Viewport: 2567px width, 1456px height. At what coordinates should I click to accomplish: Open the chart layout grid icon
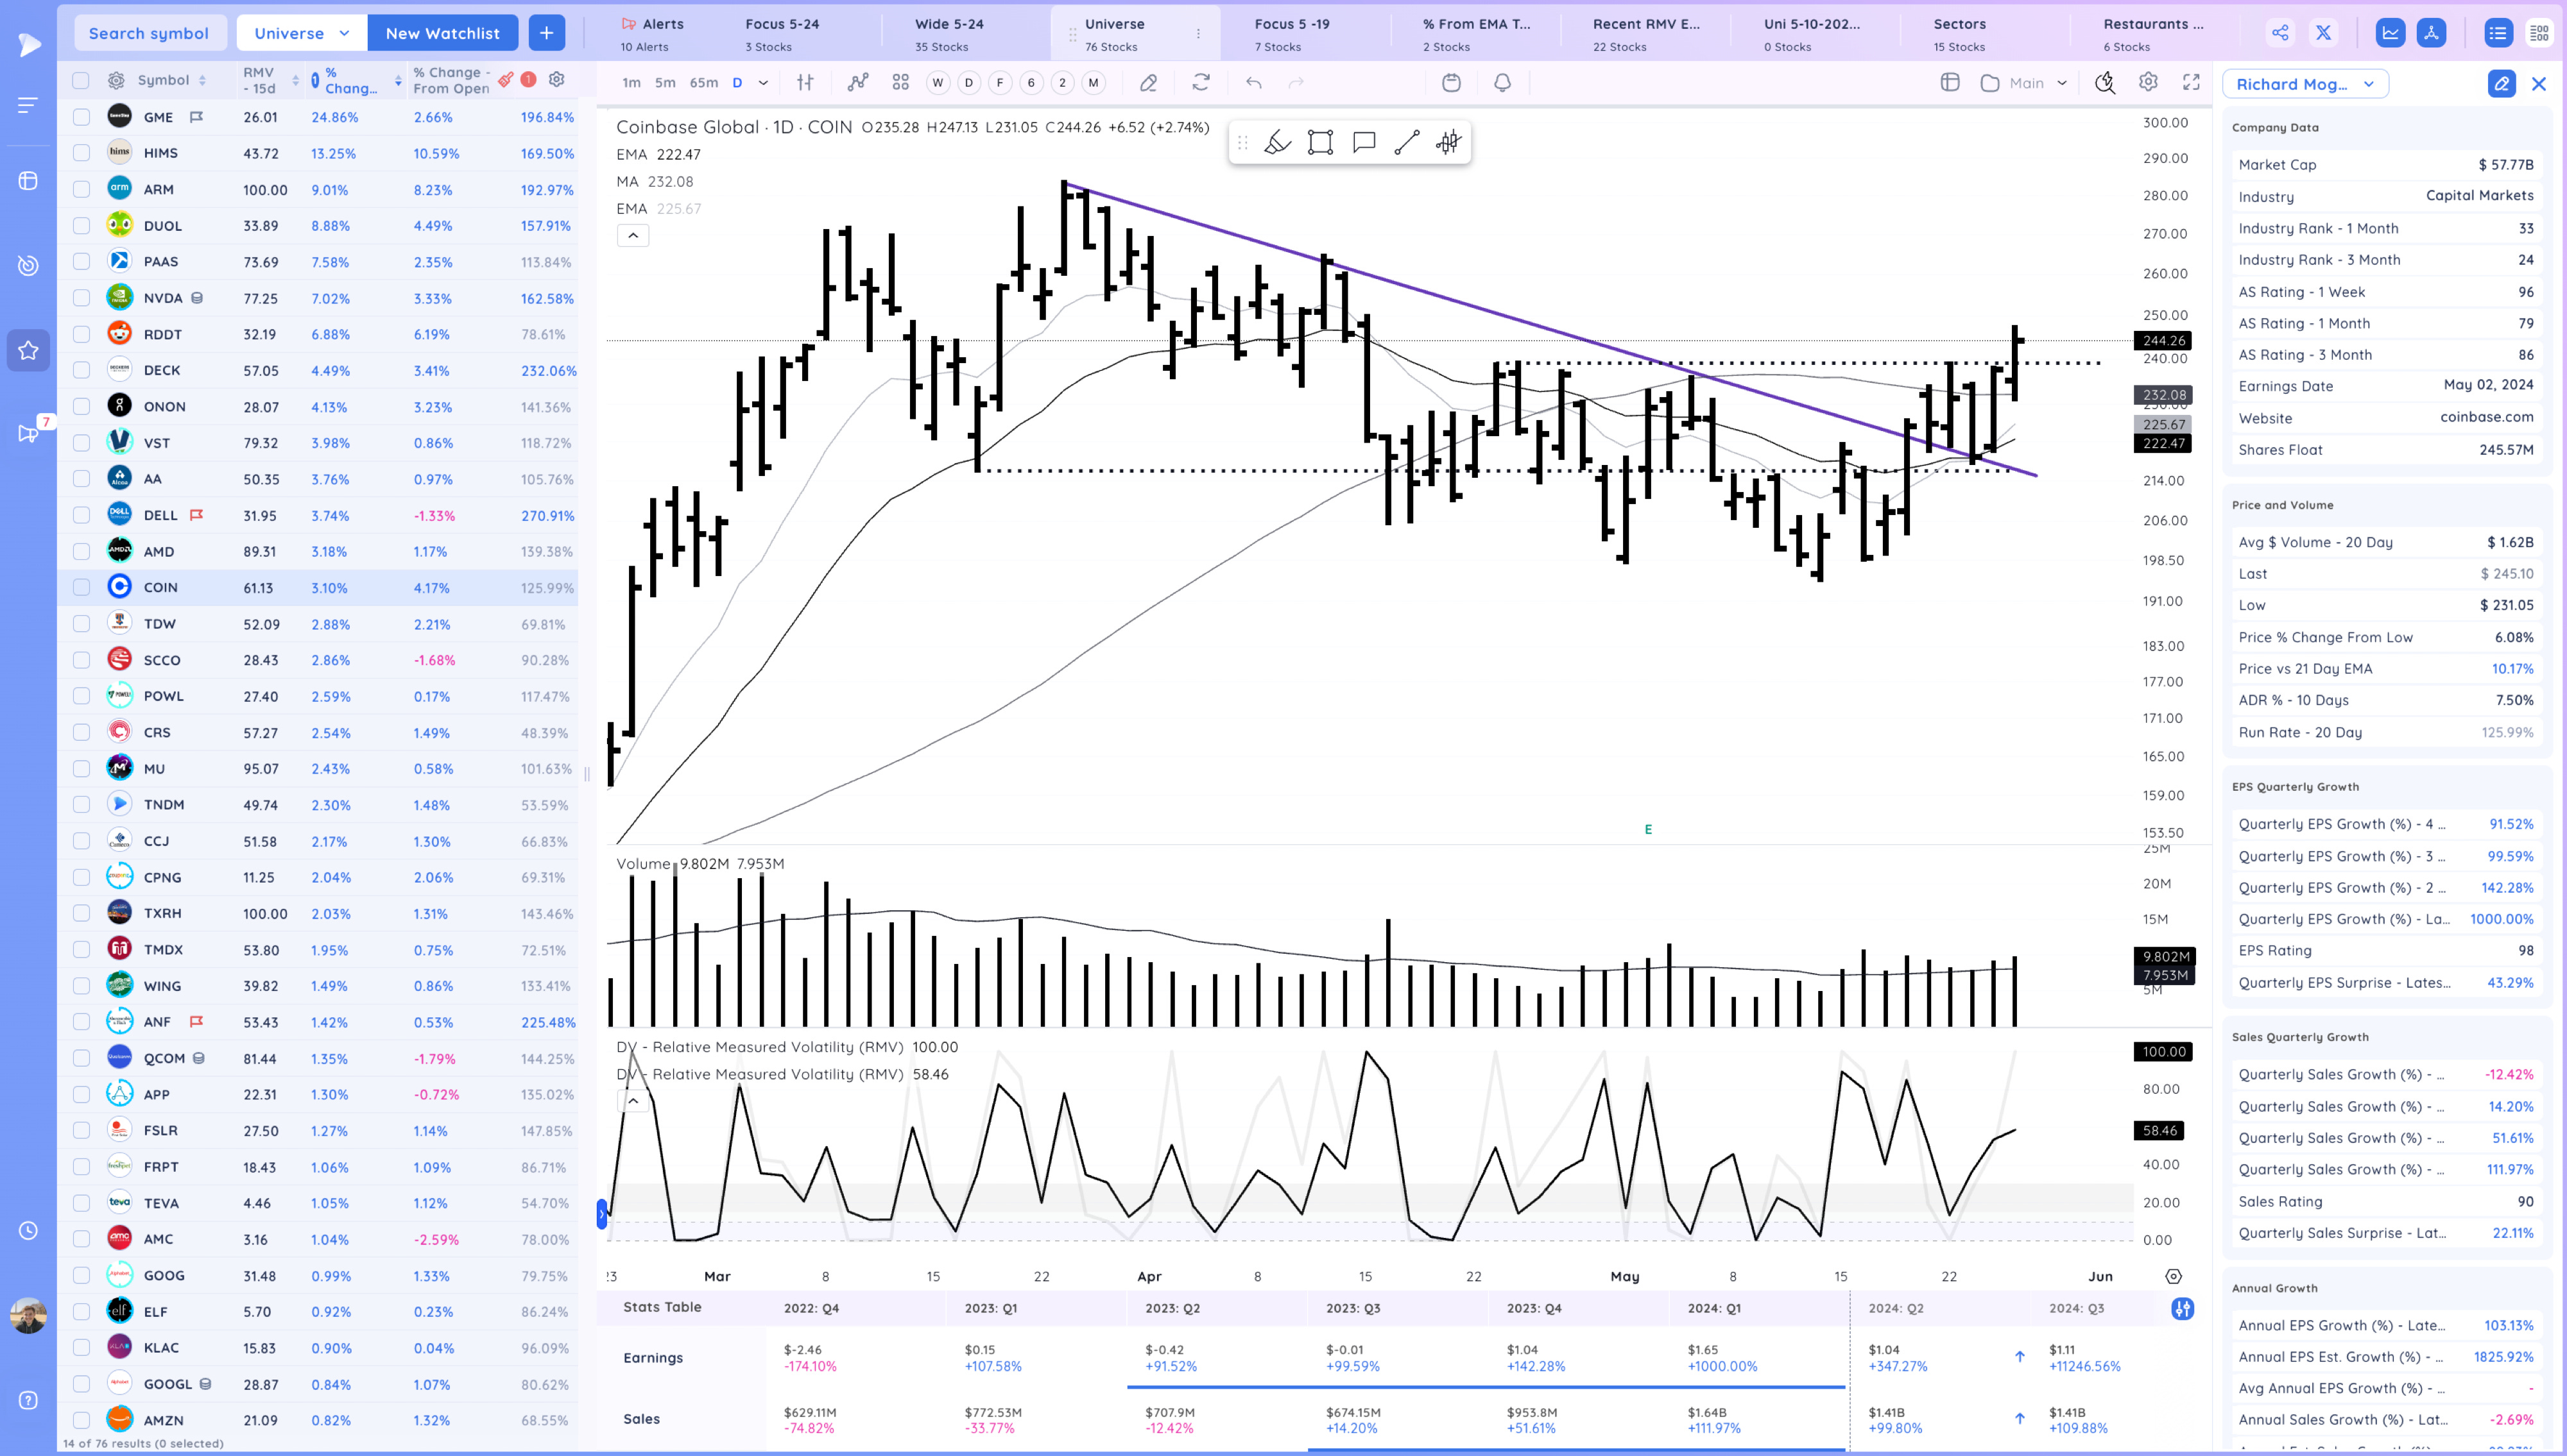(x=900, y=83)
